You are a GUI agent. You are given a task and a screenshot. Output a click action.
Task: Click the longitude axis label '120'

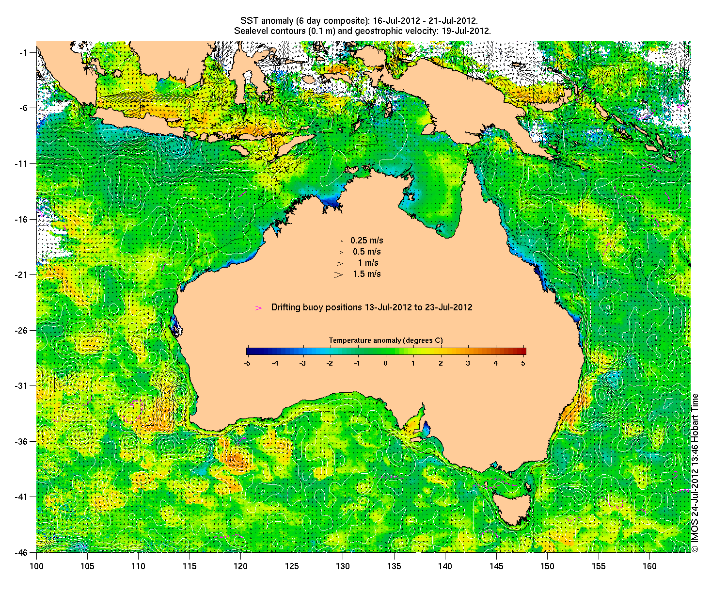click(241, 566)
